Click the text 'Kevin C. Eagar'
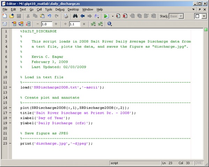Screen dimensions: 209x167 47,57
